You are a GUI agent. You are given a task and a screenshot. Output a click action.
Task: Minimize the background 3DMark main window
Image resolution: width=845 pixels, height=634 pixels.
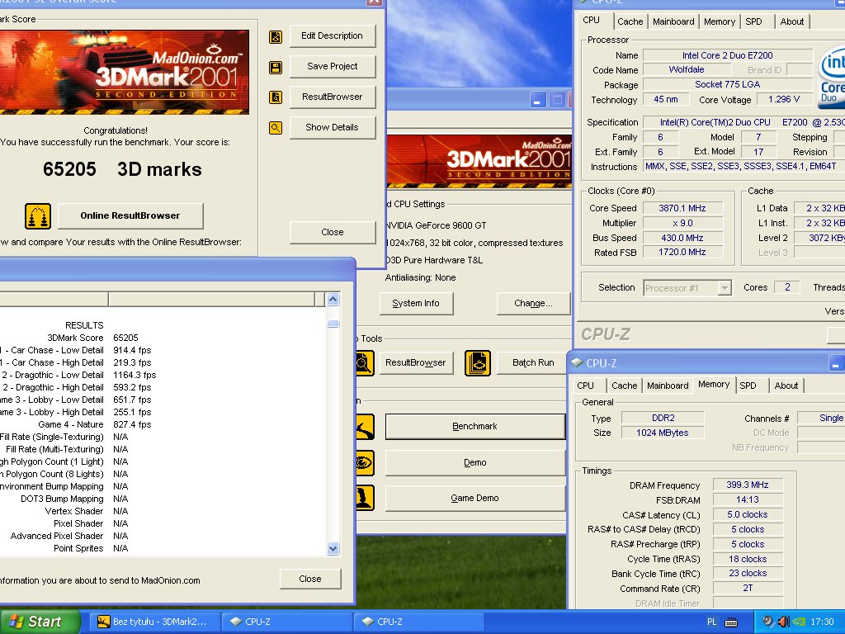point(538,100)
